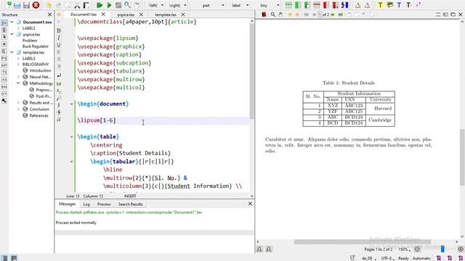Image resolution: width=465 pixels, height=261 pixels.
Task: Select the Introduction section in structure tree
Action: click(x=40, y=71)
